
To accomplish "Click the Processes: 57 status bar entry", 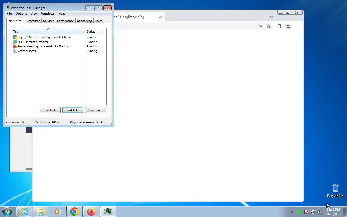I will [15, 122].
